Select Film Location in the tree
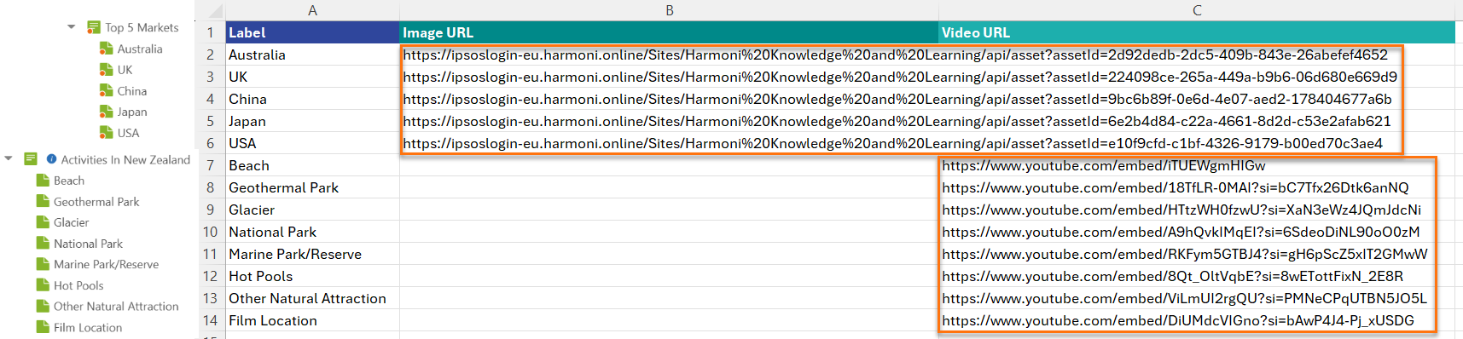 tap(88, 327)
